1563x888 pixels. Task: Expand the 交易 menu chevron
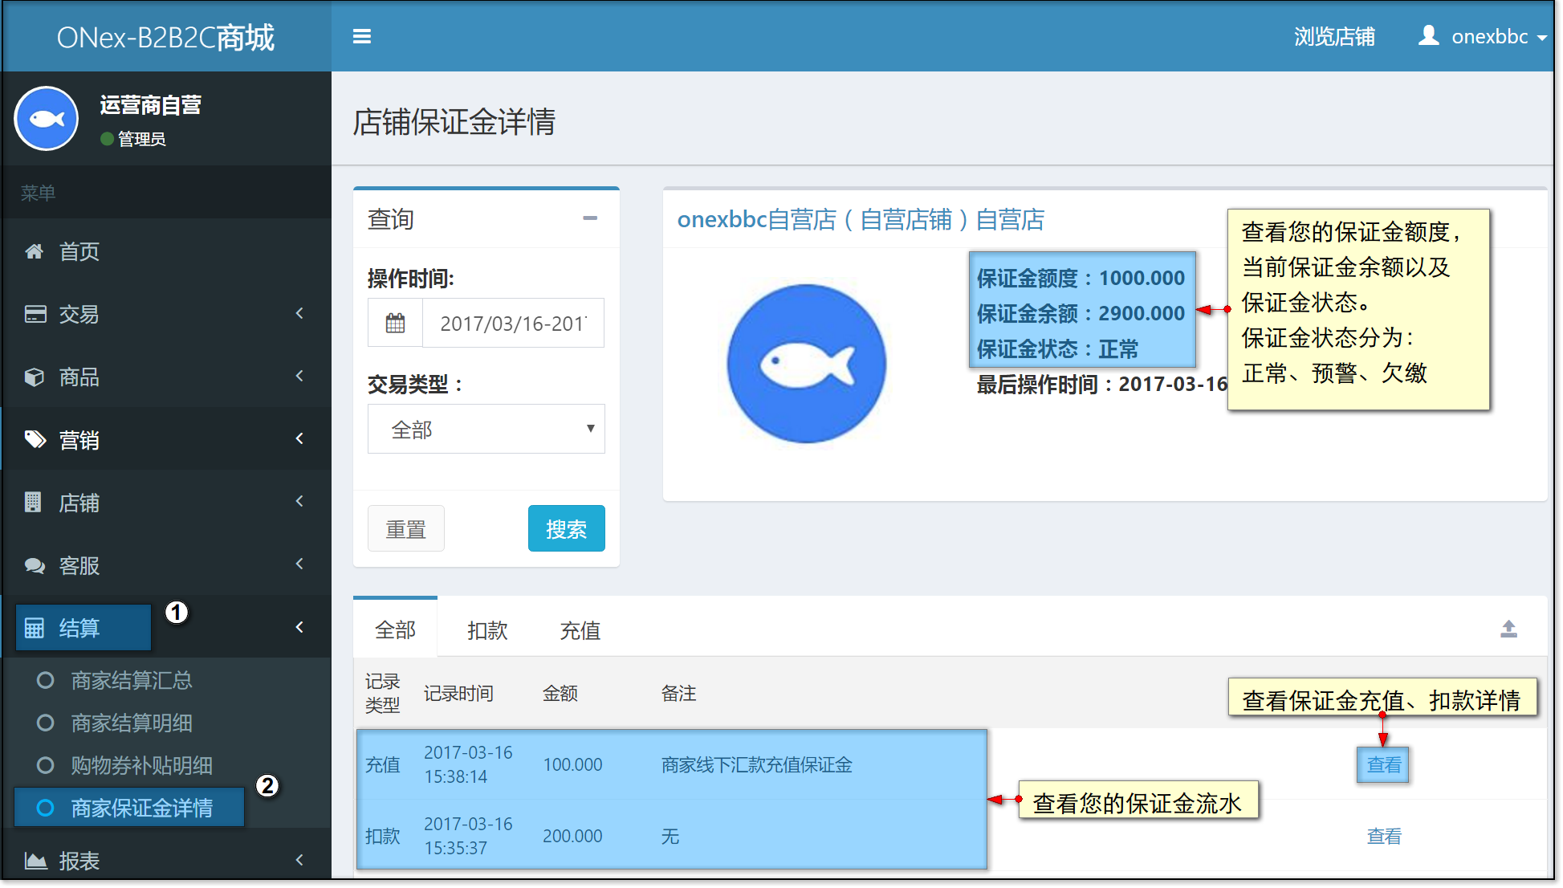(x=299, y=313)
